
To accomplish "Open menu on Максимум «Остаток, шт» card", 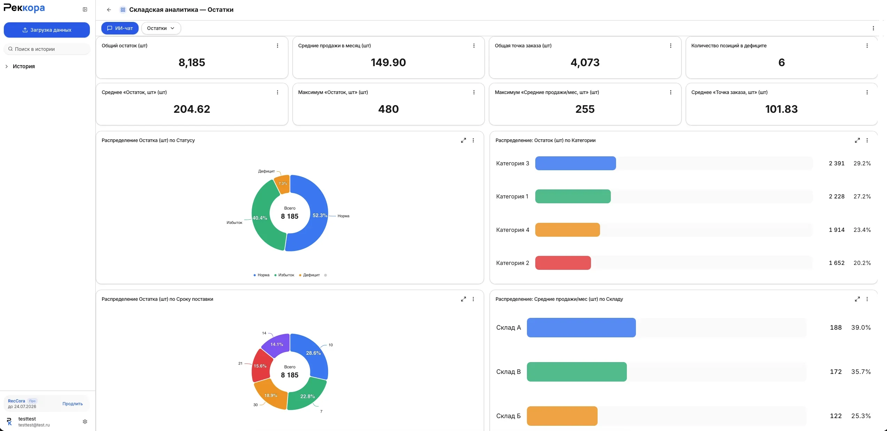I will tap(474, 92).
